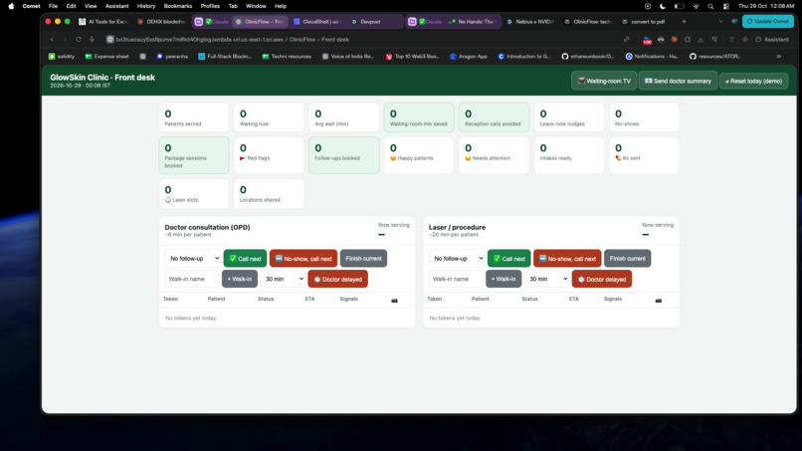The image size is (802, 451).
Task: Click the browser address bar URL
Action: point(233,40)
